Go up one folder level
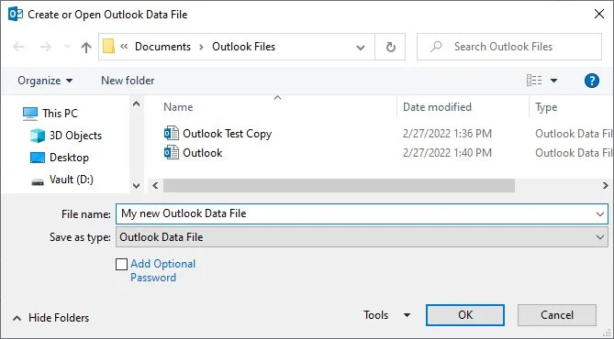The image size is (614, 339). tap(85, 47)
